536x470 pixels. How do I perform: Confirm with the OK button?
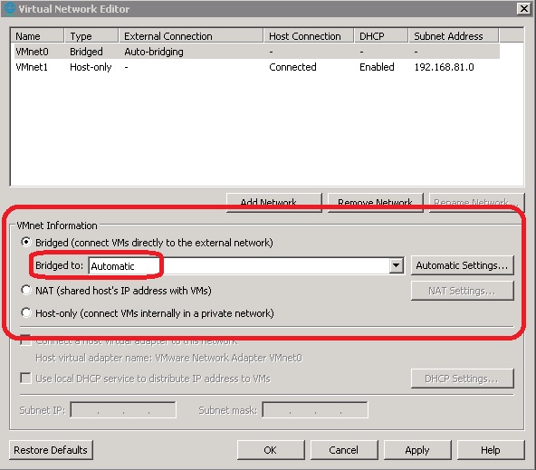[271, 450]
